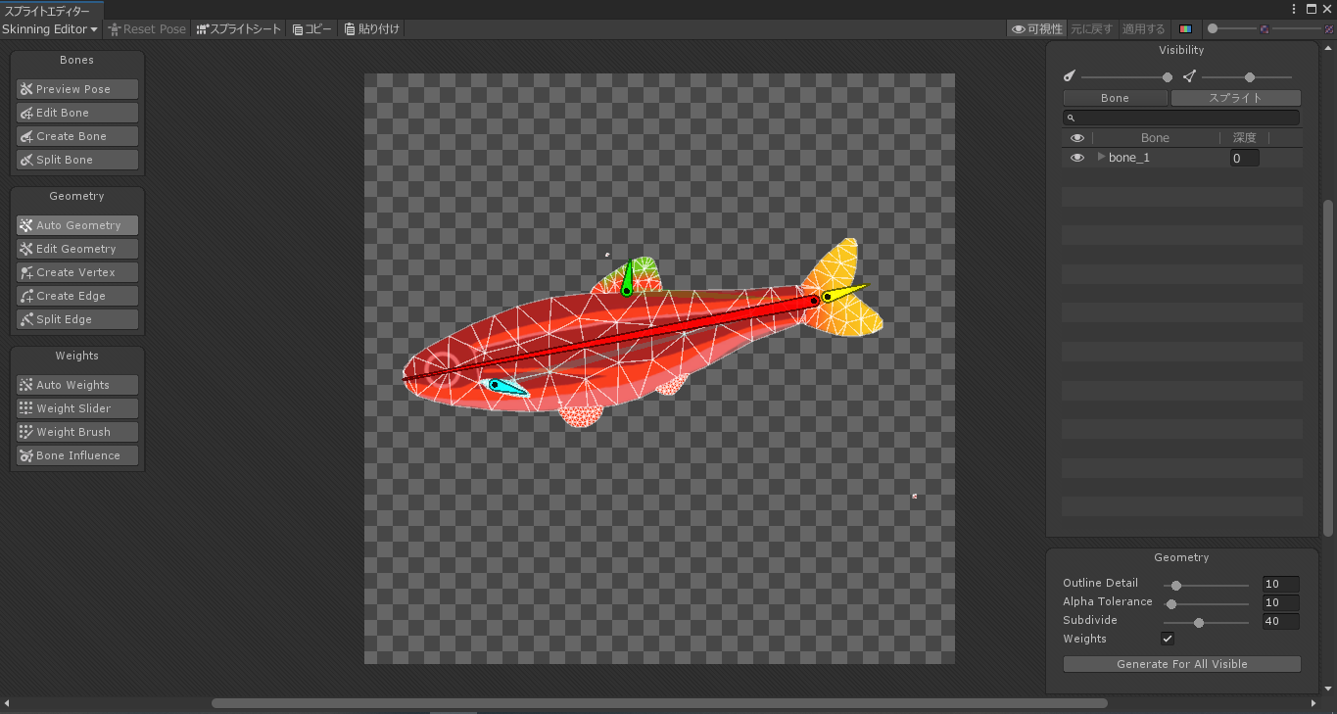Image resolution: width=1337 pixels, height=714 pixels.
Task: Select the Edit Bone tool
Action: (76, 112)
